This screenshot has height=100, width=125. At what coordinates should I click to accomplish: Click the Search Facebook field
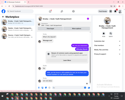click(20, 11)
